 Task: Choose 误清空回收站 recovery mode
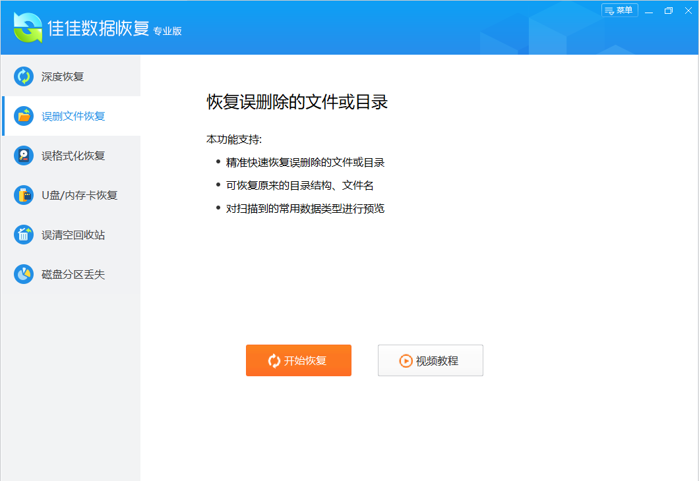[71, 235]
